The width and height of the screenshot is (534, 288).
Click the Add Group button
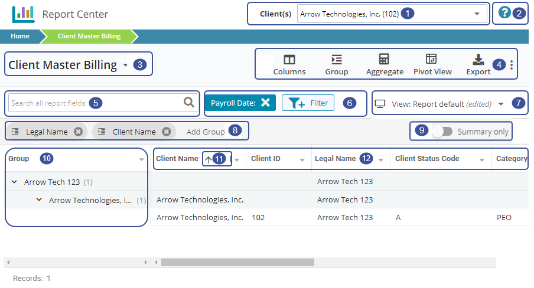205,132
